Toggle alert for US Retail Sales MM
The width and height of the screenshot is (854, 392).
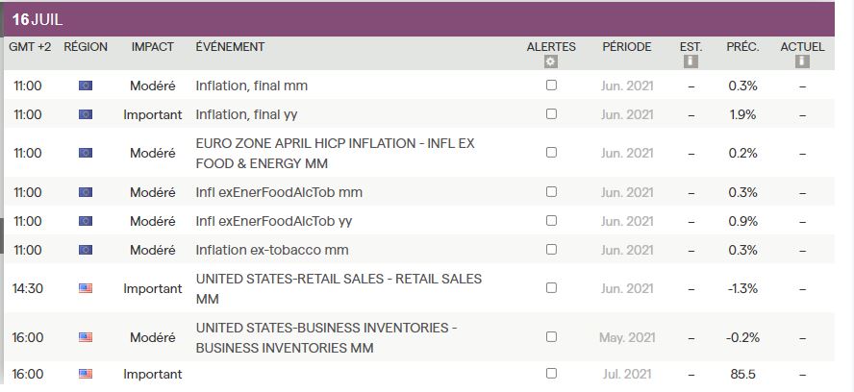click(x=551, y=287)
